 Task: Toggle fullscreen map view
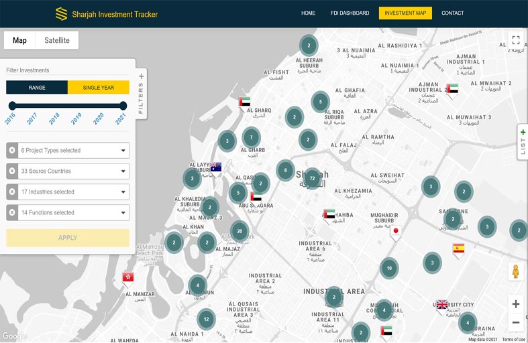click(515, 40)
